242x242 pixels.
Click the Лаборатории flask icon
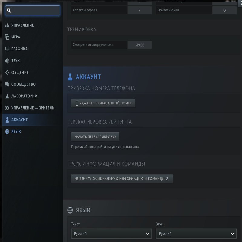pos(8,96)
